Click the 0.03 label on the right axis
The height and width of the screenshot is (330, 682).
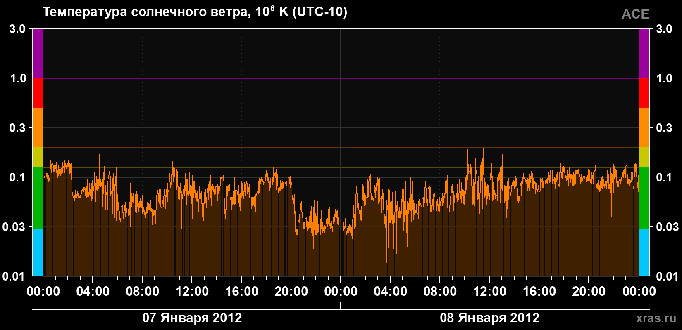[668, 227]
